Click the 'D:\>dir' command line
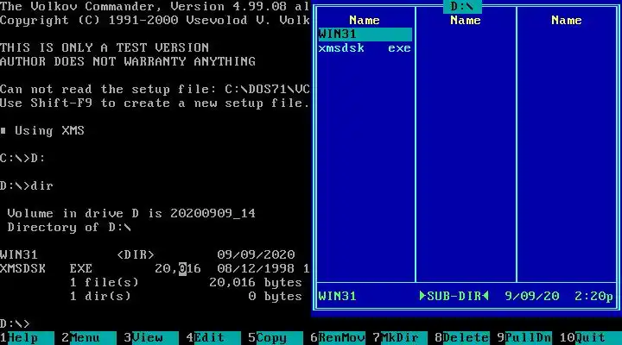 [27, 185]
